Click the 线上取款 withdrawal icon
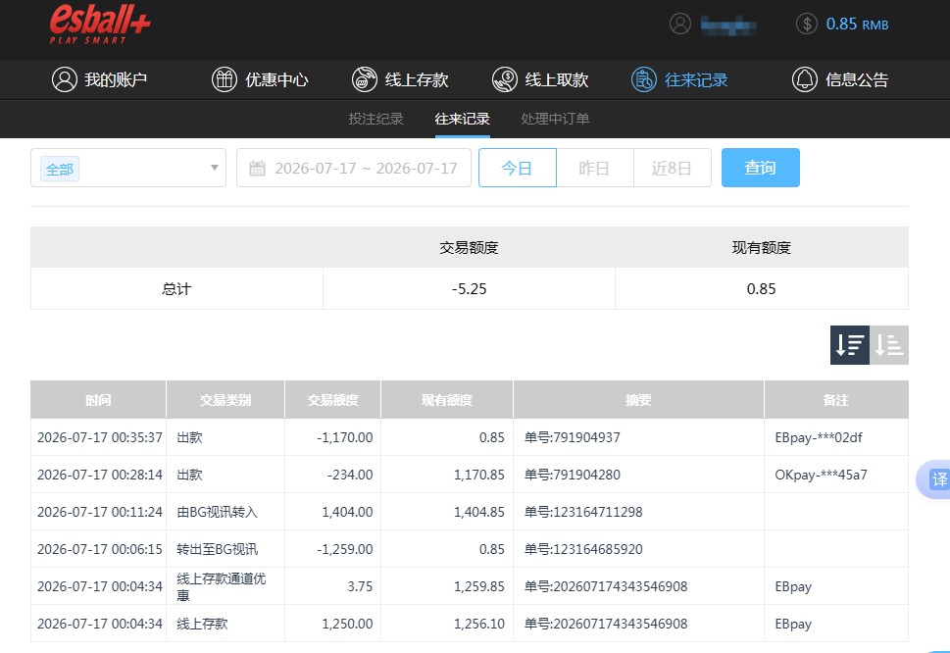The height and width of the screenshot is (653, 950). coord(504,79)
